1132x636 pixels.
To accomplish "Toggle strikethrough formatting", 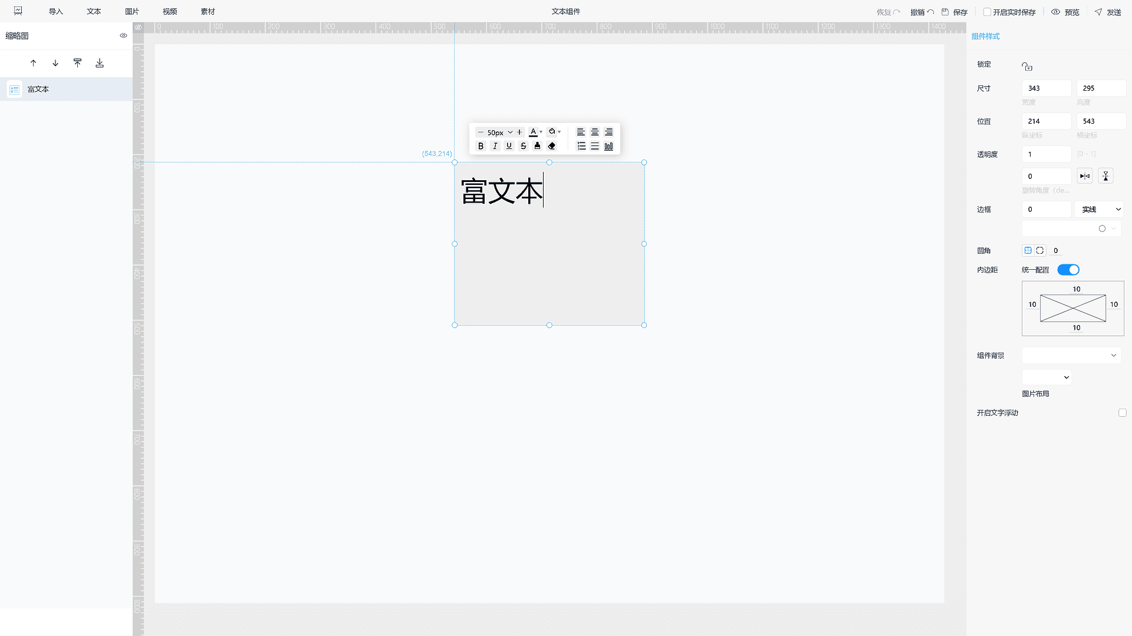I will click(x=524, y=146).
